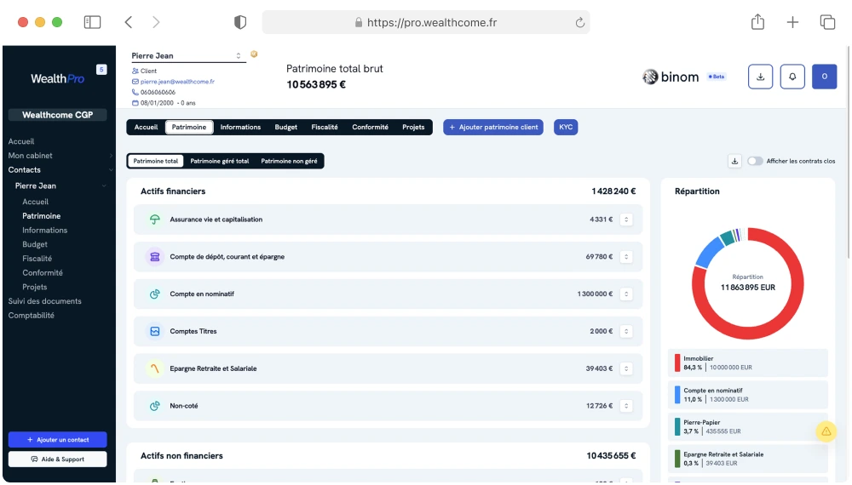Screen dimensions: 852x485
Task: Click the blue Compte en nominatif swatch
Action: coord(677,395)
